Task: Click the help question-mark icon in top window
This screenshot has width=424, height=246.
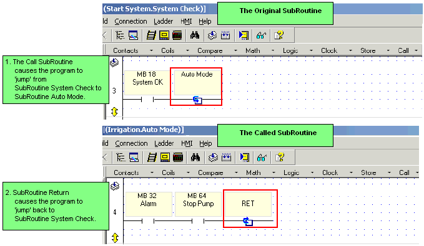Action: pyautogui.click(x=279, y=35)
